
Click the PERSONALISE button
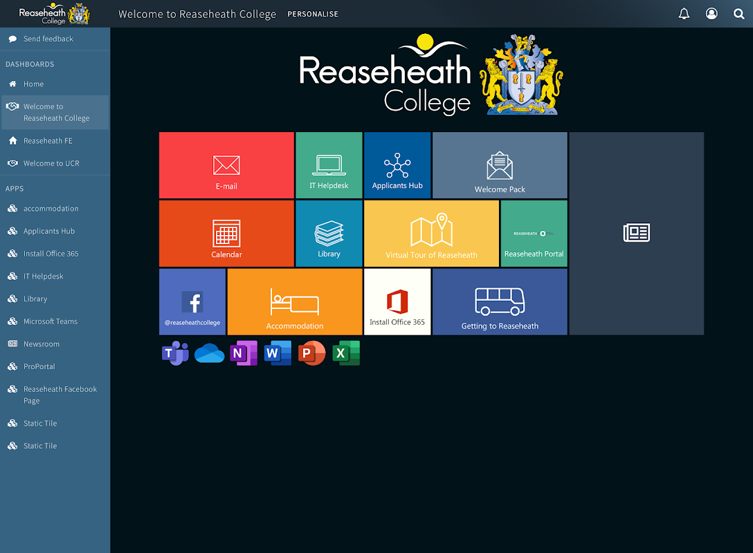[313, 15]
